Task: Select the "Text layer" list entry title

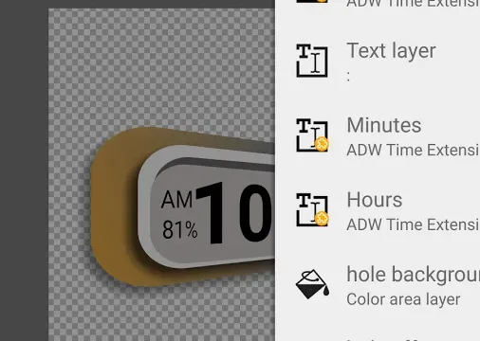Action: (x=391, y=51)
